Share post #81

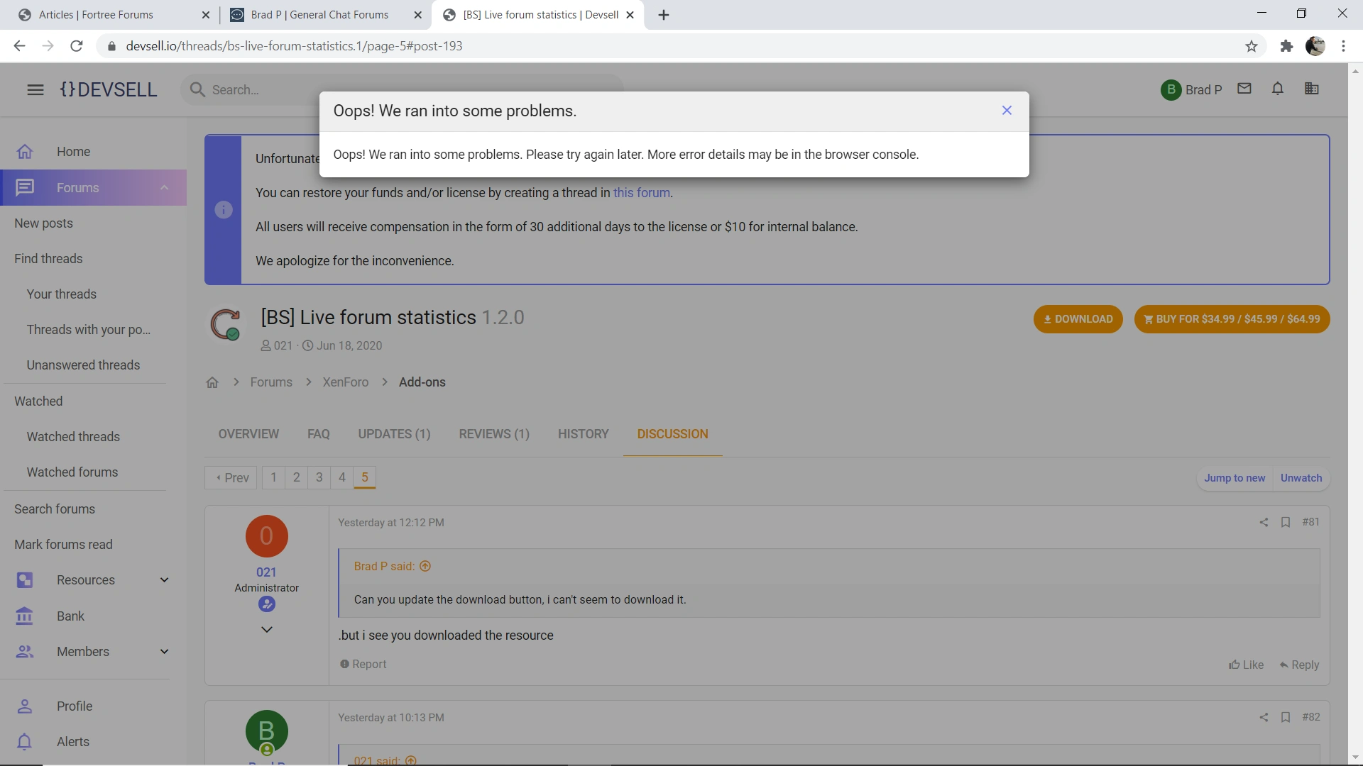1264,522
